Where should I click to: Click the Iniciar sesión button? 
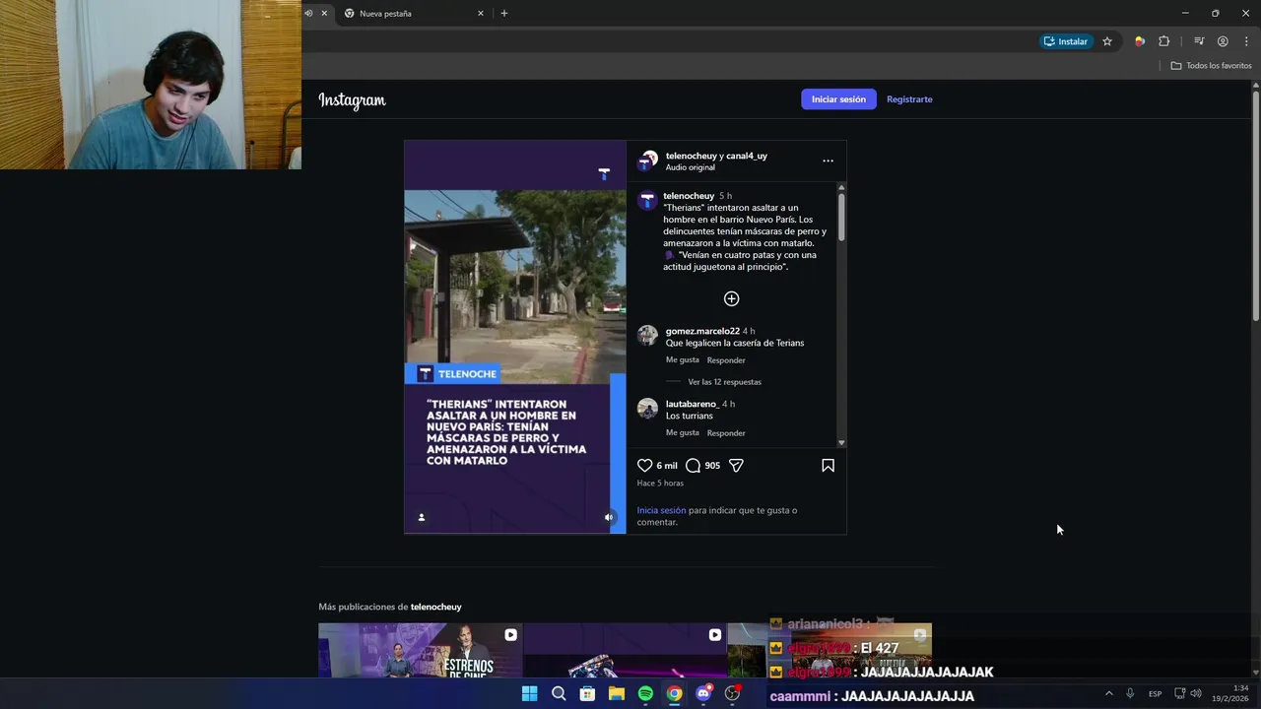tap(838, 99)
